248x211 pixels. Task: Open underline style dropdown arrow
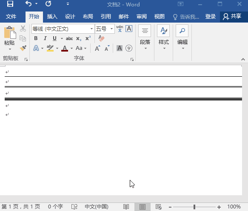(62, 38)
